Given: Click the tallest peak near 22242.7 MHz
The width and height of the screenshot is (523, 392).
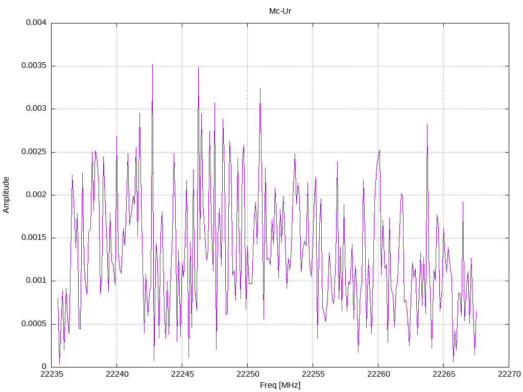Looking at the screenshot, I should pos(152,65).
